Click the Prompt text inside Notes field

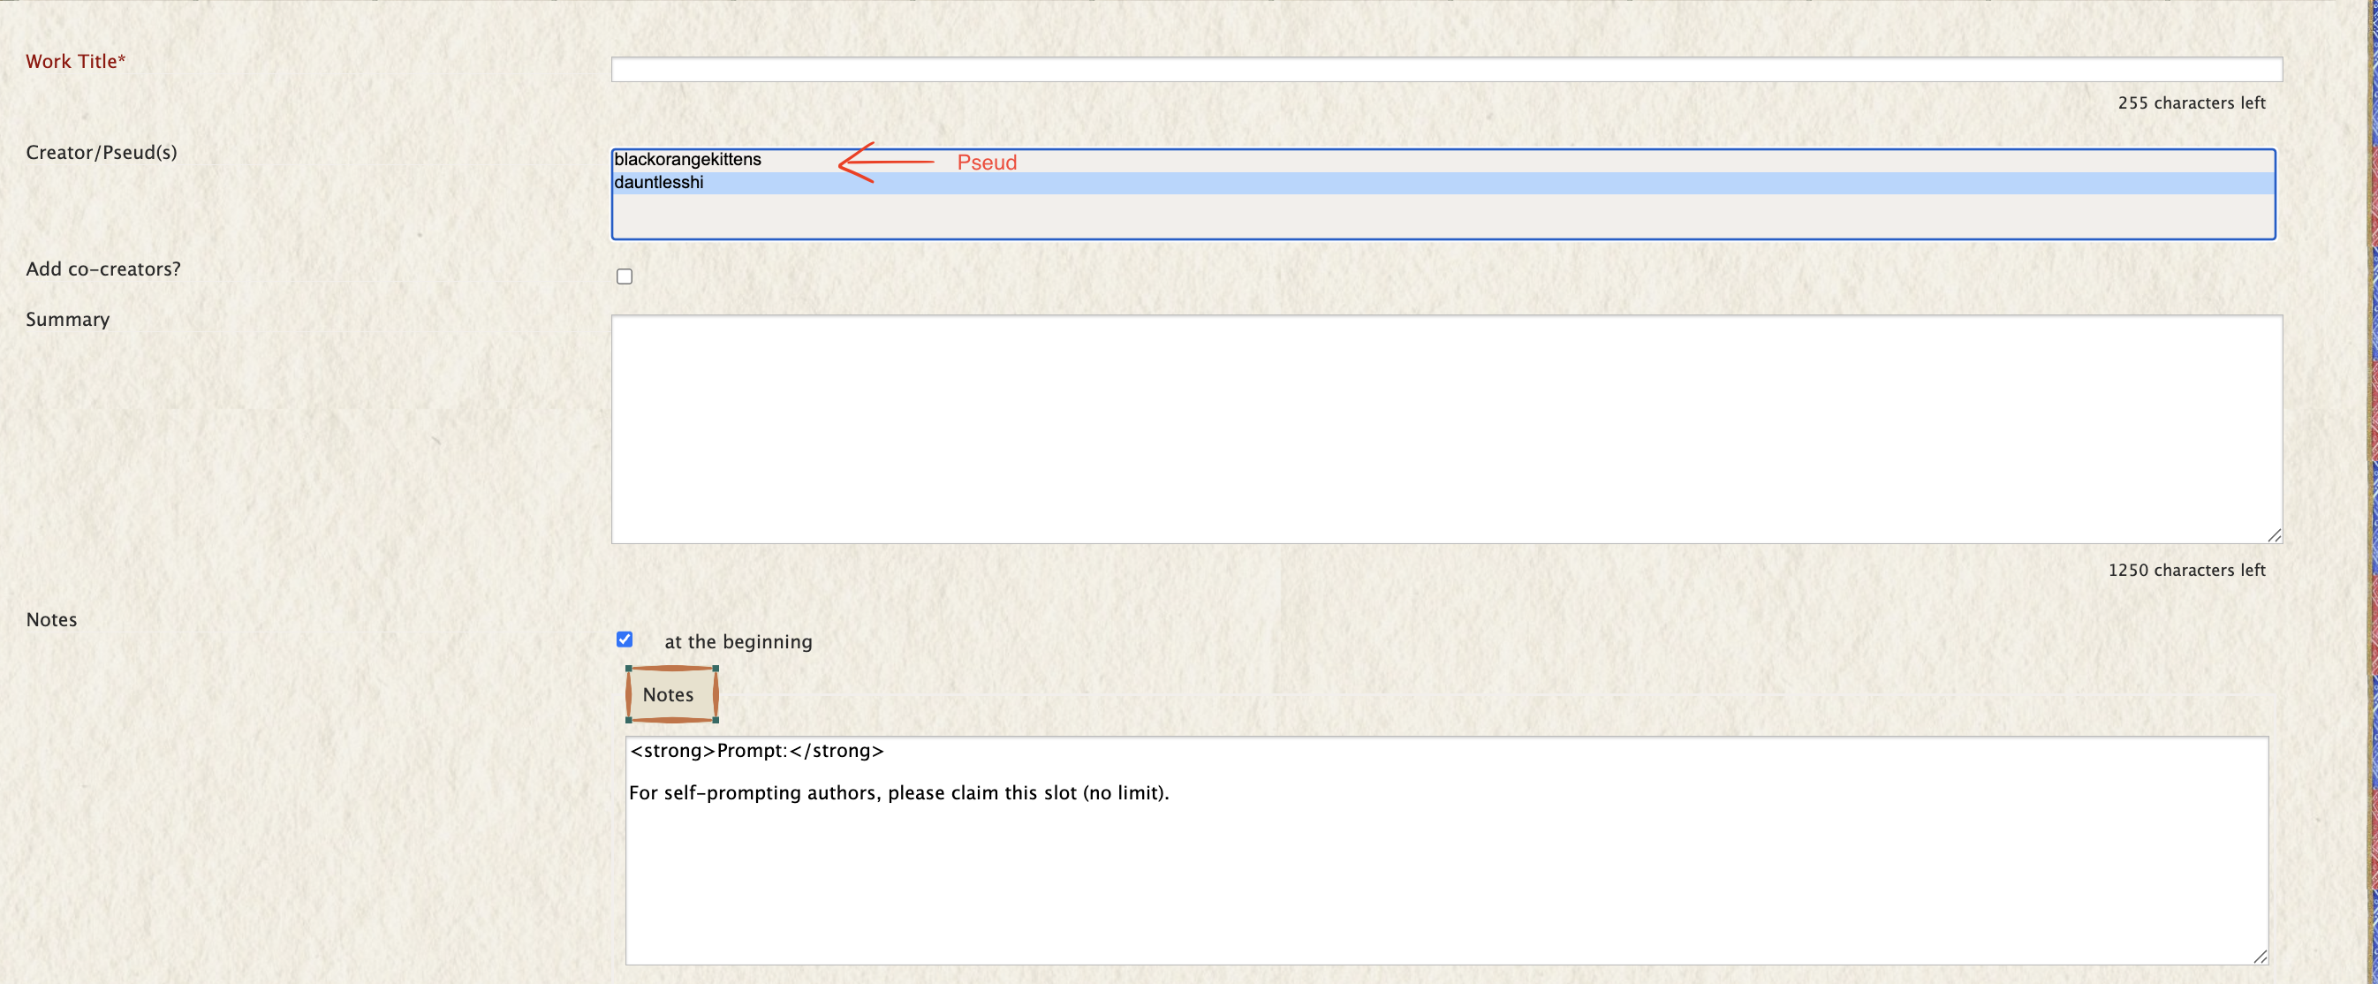(756, 752)
